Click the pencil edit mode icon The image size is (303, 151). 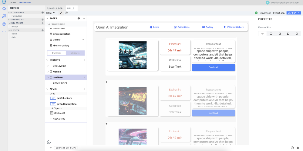[61, 13]
